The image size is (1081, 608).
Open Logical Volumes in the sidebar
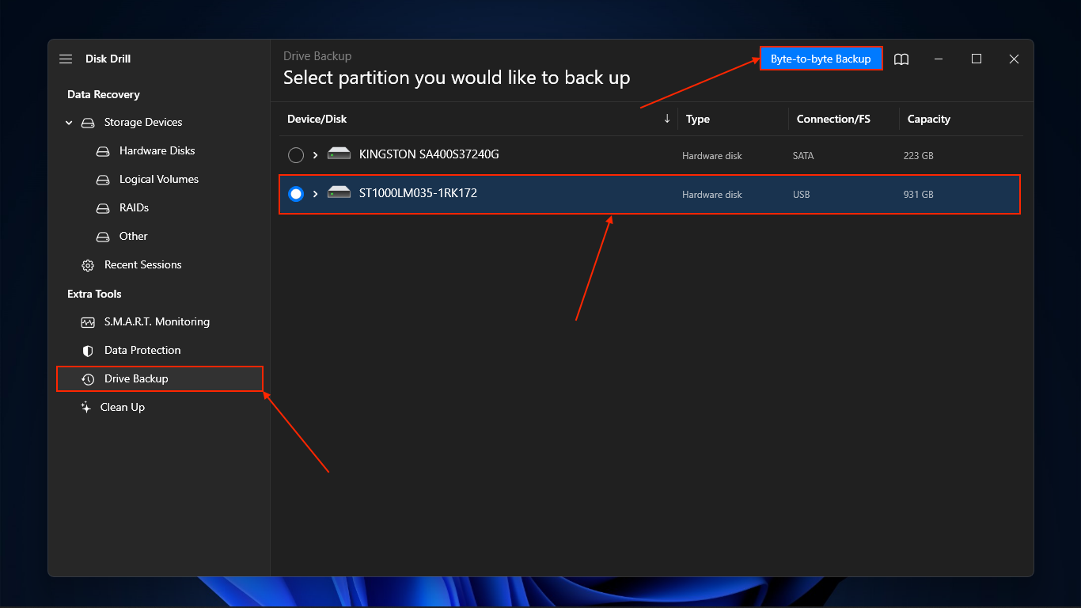pyautogui.click(x=159, y=179)
